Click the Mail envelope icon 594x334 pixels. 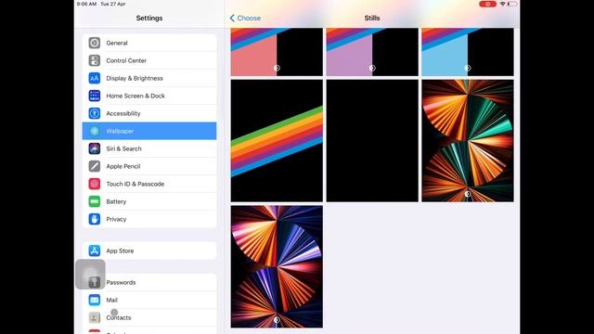click(95, 300)
